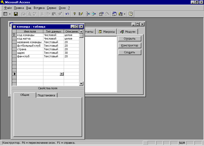Click the empty field name cell in current row

(x=30, y=74)
